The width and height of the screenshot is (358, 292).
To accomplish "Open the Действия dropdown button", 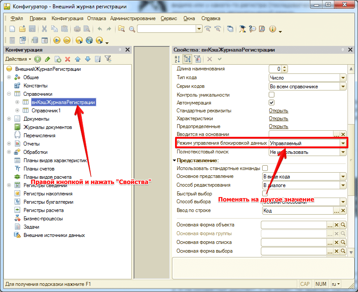I will 18,59.
